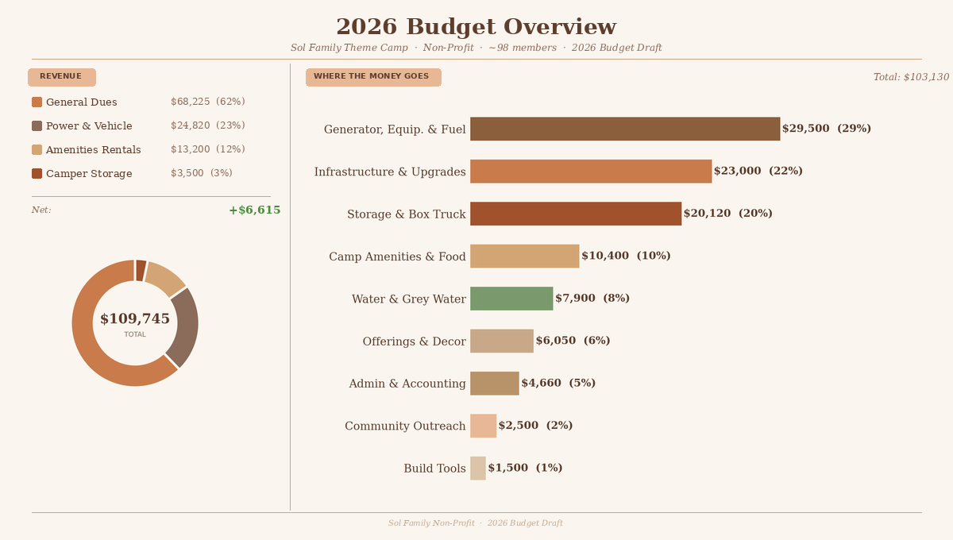Image resolution: width=953 pixels, height=540 pixels.
Task: Select the Build Tools bar
Action: click(477, 469)
